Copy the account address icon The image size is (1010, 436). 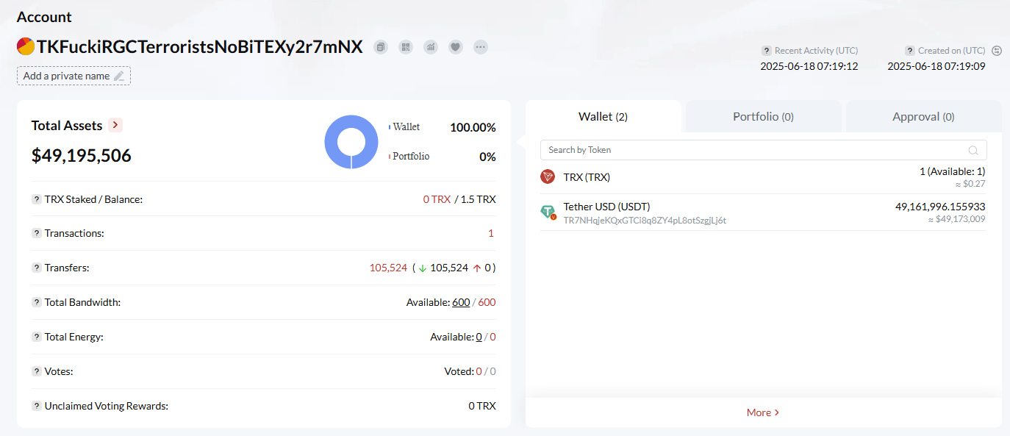pyautogui.click(x=381, y=47)
